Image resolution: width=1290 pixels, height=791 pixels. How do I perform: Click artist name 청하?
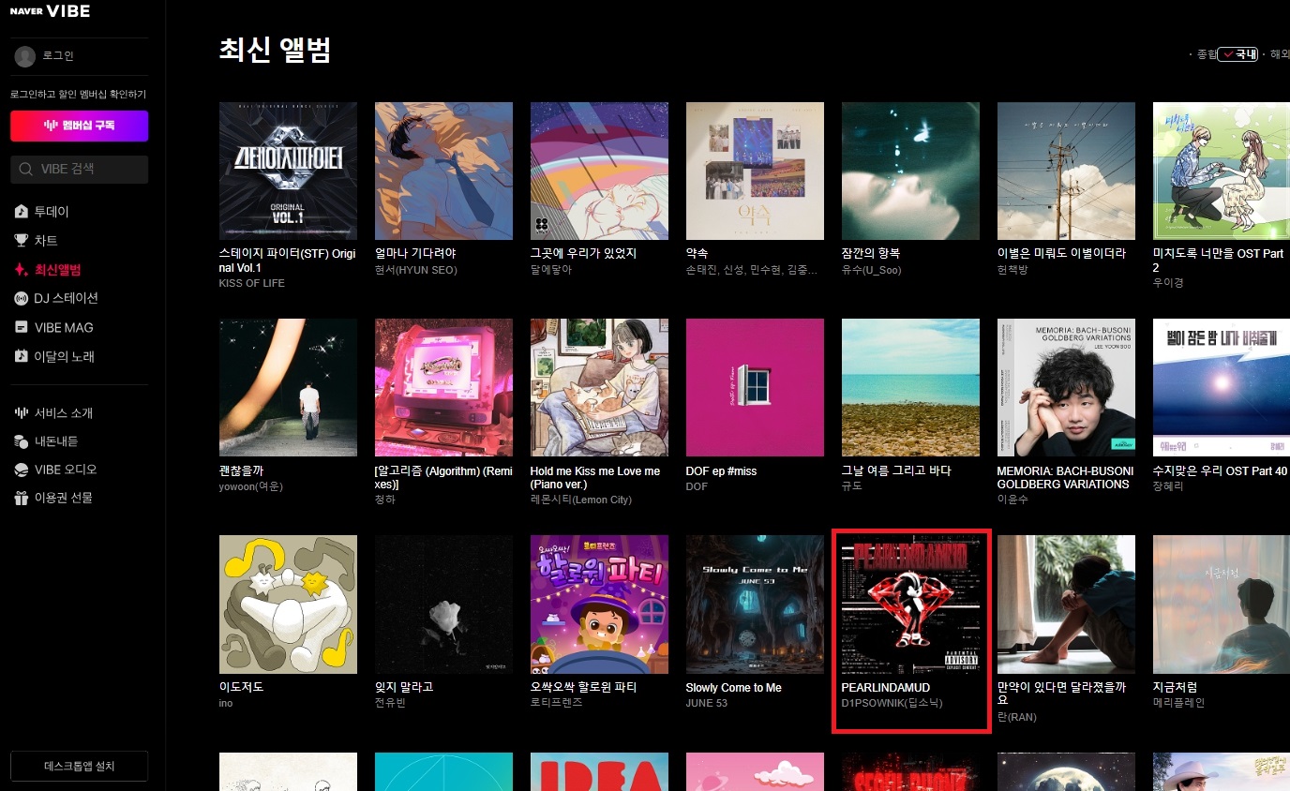pyautogui.click(x=385, y=500)
